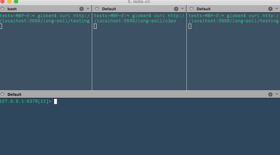The image size is (280, 155).
Task: Click the green zoom window button
Action: click(x=16, y=1)
